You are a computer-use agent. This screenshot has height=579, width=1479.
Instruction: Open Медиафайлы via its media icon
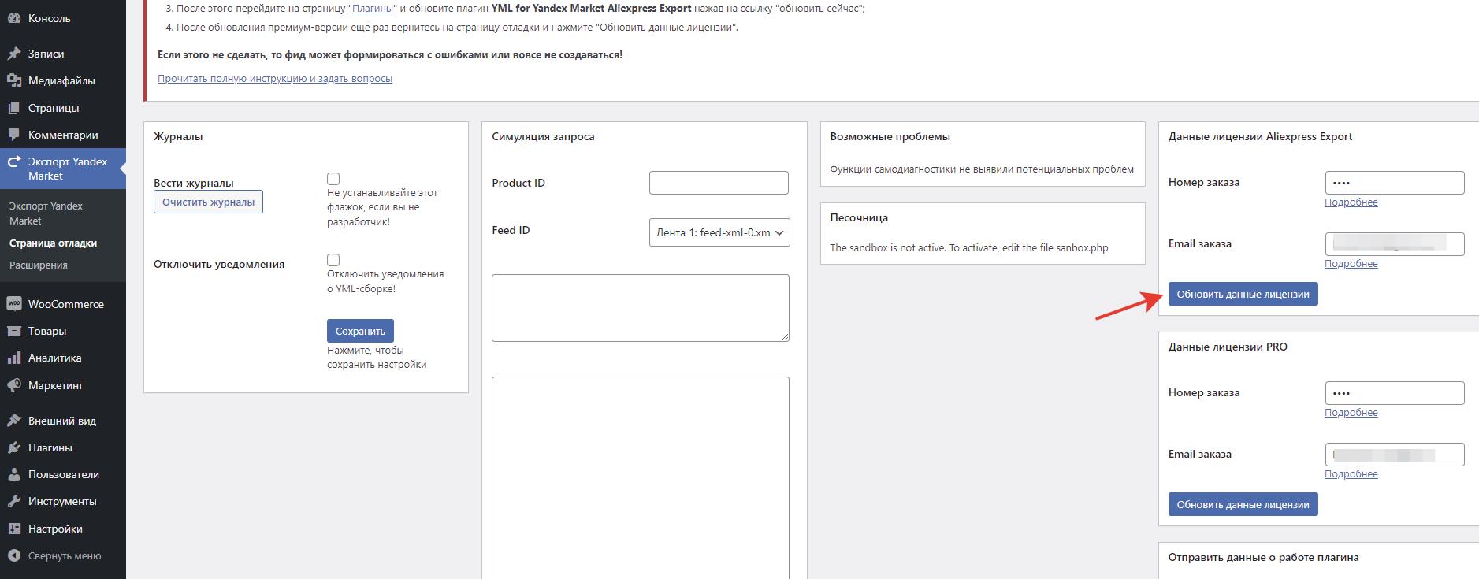[13, 80]
